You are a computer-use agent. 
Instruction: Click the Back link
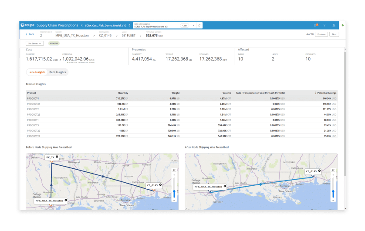point(30,34)
